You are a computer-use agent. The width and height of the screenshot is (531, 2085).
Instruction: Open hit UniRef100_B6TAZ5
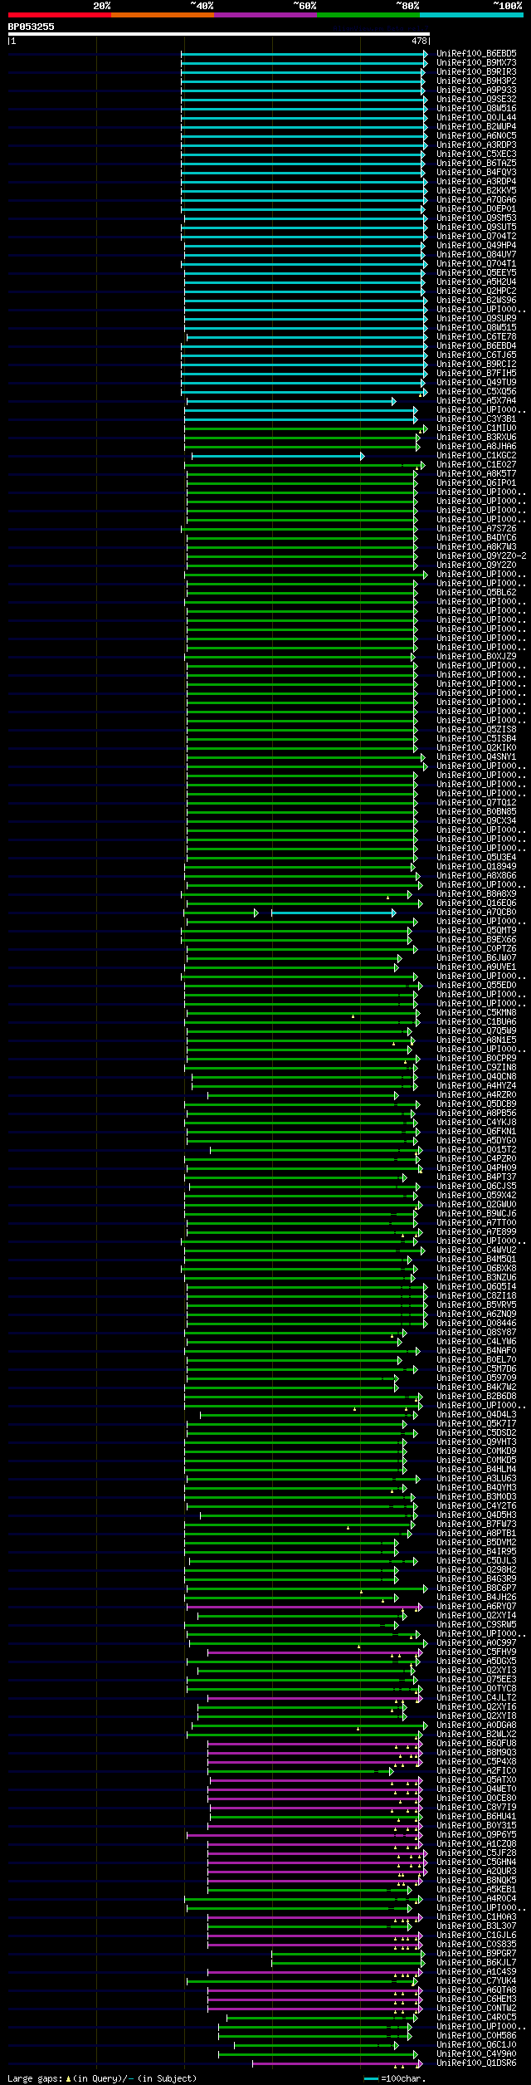click(x=476, y=164)
